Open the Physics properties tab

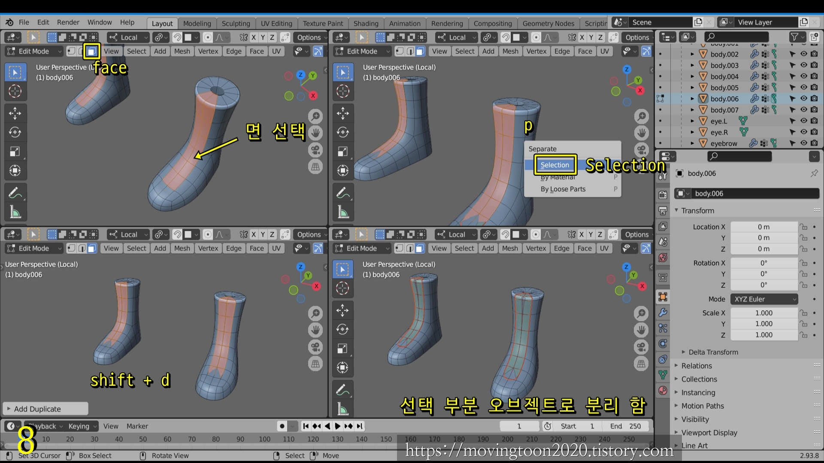pos(663,343)
